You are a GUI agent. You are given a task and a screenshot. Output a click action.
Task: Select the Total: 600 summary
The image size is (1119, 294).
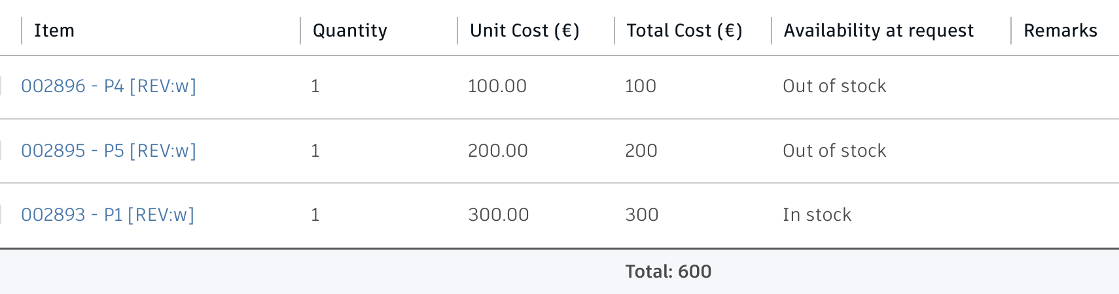(668, 272)
